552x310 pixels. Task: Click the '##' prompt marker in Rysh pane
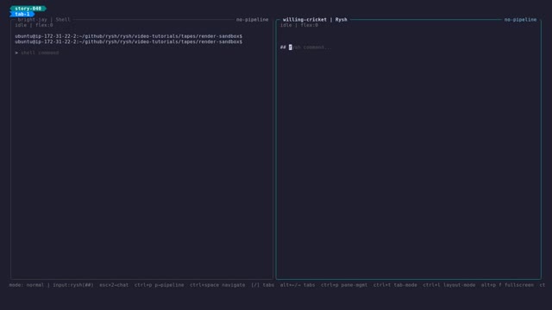click(283, 47)
